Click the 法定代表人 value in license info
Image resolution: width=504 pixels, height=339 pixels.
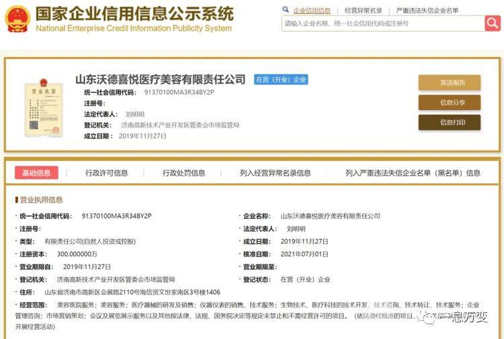click(296, 229)
